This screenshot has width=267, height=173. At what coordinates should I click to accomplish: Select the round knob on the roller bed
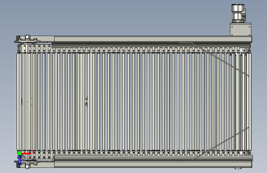pos(86,102)
